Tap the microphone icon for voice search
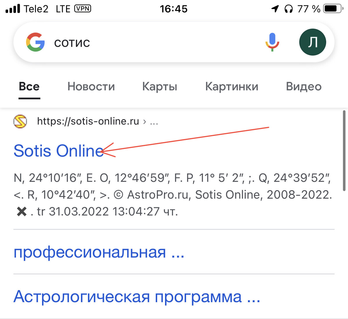The image size is (348, 319). (x=272, y=42)
